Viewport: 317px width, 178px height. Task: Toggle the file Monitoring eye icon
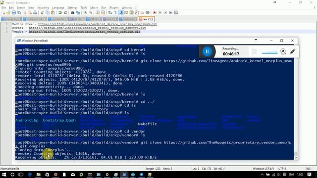click(148, 12)
